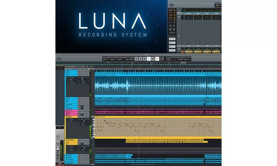
Task: Return to start with the rewind button
Action: point(136,59)
